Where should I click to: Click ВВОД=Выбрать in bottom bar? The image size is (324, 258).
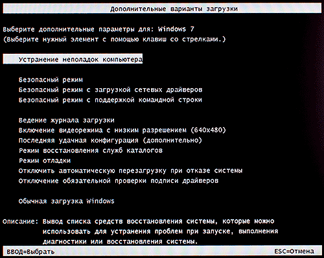[x=30, y=252]
